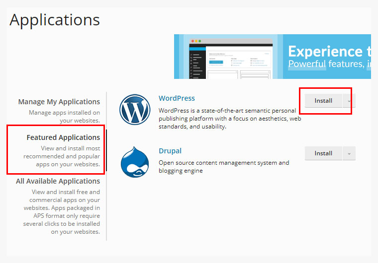Screen dimensions: 378x263
Task: Click the Drupal droplet logo icon
Action: pyautogui.click(x=135, y=162)
